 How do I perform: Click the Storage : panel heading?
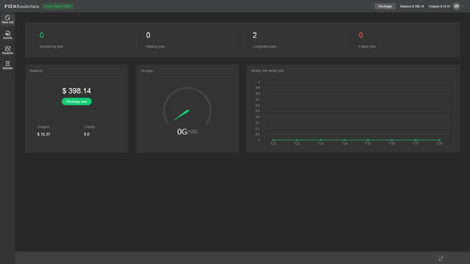(x=147, y=71)
